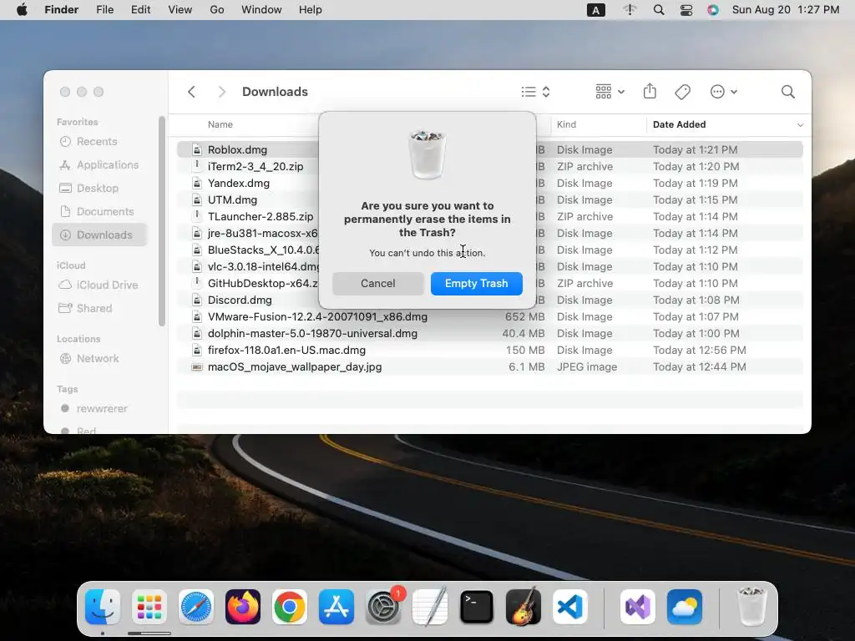The width and height of the screenshot is (855, 641).
Task: Select the Roblox.dmg file
Action: click(489, 149)
